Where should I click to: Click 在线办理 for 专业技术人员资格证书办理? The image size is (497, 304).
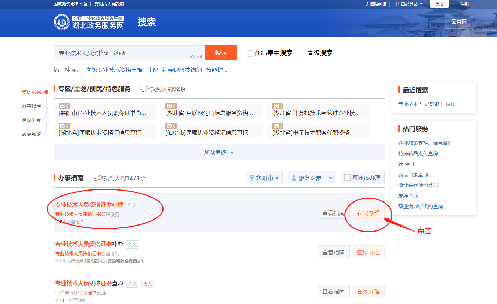pos(368,213)
